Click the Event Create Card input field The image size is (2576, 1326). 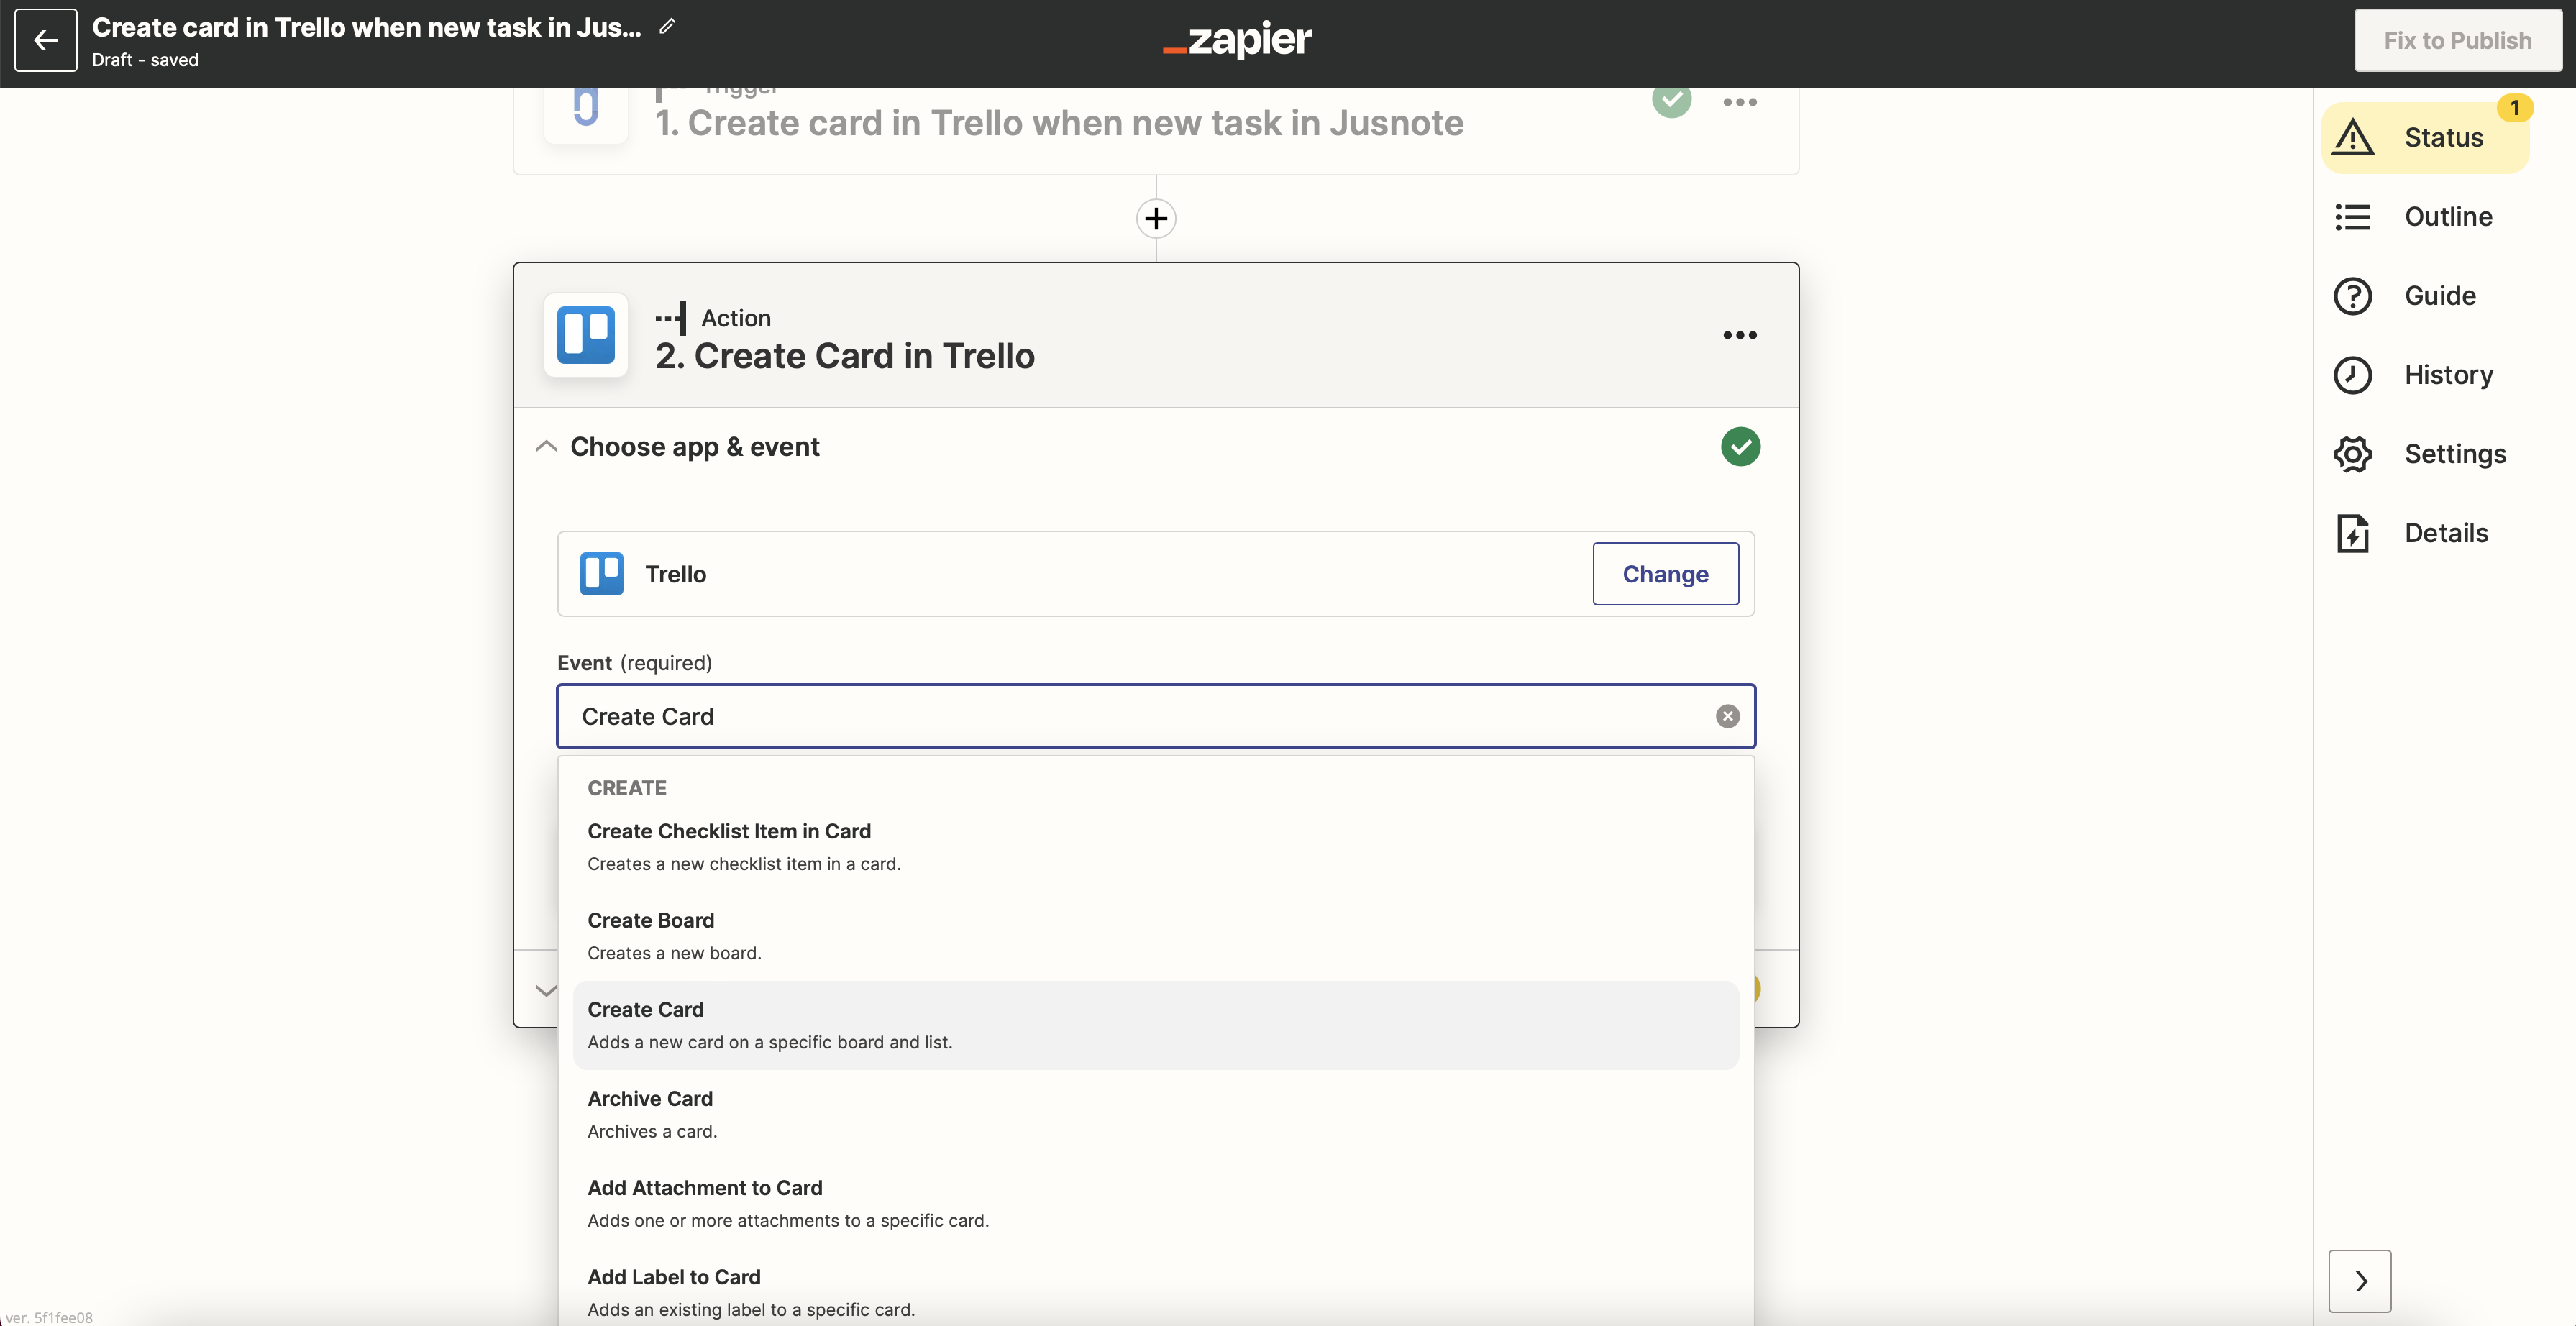[1156, 716]
